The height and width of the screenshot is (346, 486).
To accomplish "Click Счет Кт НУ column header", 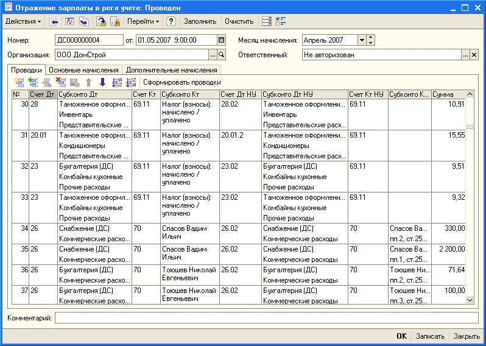I will (x=368, y=94).
